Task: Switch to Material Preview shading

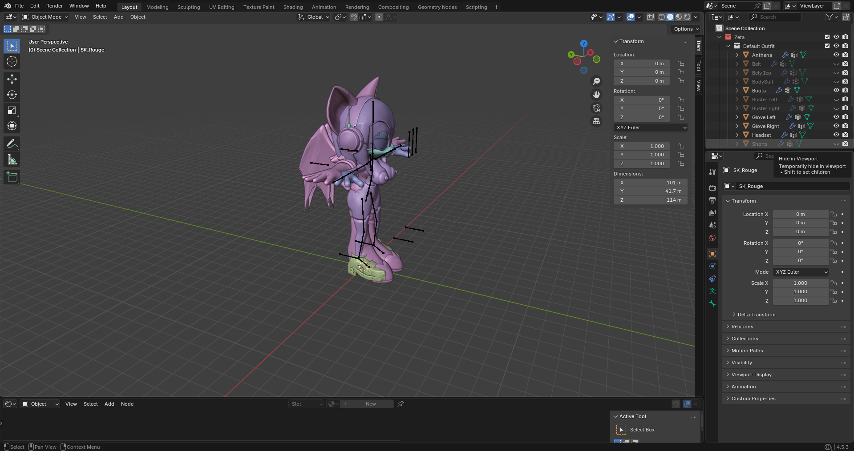Action: click(x=679, y=17)
